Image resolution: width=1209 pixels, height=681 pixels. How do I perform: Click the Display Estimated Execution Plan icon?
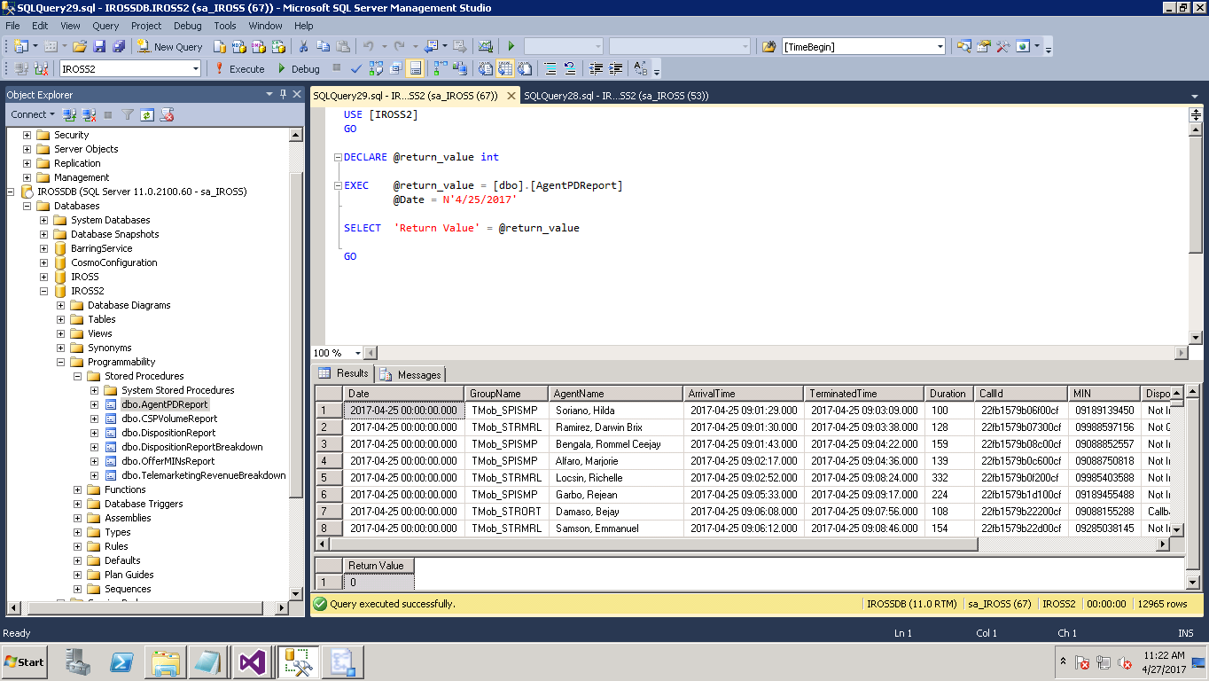click(x=375, y=68)
